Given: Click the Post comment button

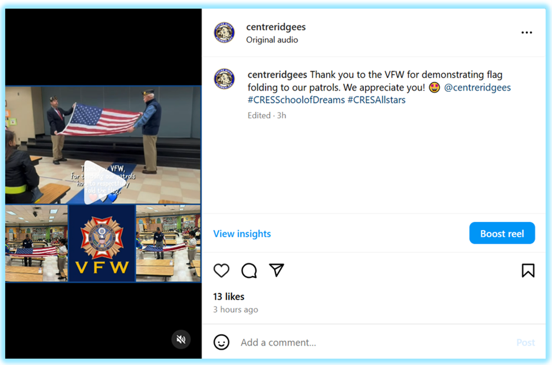Looking at the screenshot, I should (525, 342).
